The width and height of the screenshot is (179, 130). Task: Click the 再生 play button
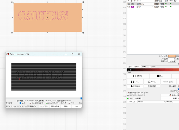(66, 106)
